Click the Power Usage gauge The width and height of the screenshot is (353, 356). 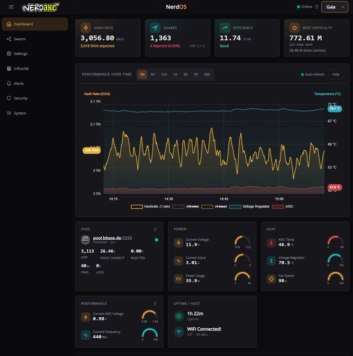242,278
